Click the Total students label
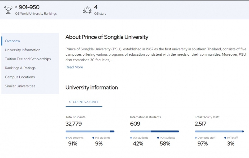 tap(75, 117)
